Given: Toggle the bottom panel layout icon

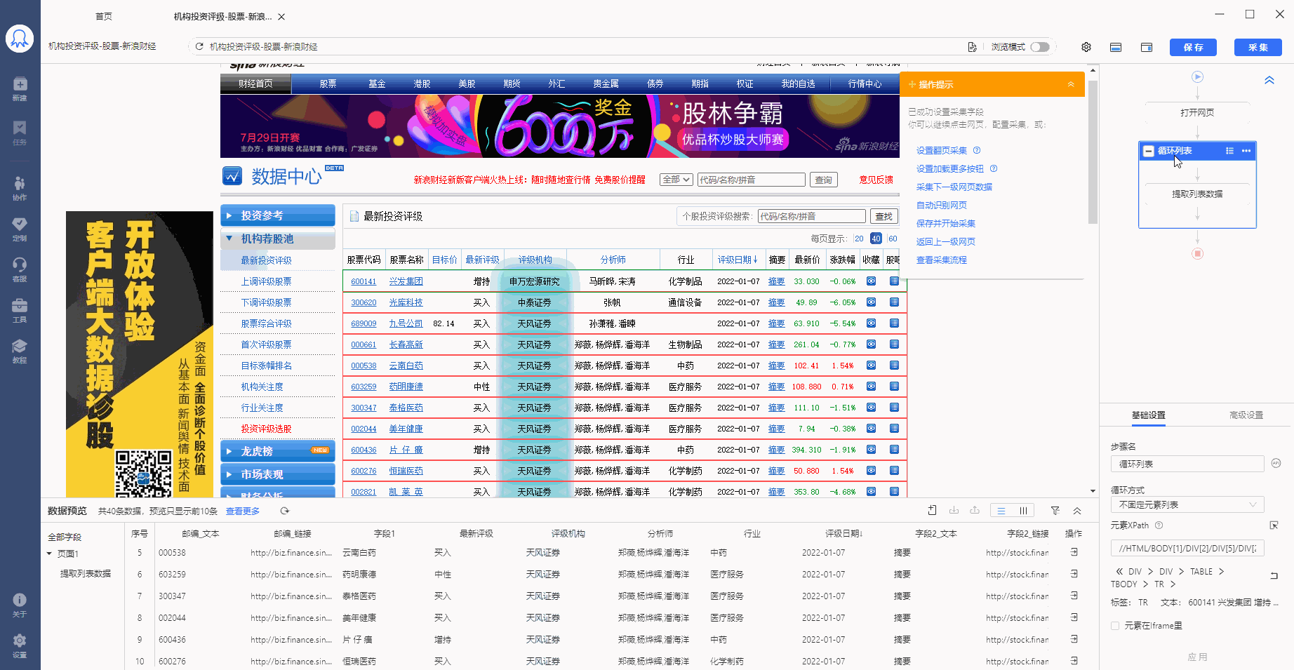Looking at the screenshot, I should pos(1116,47).
